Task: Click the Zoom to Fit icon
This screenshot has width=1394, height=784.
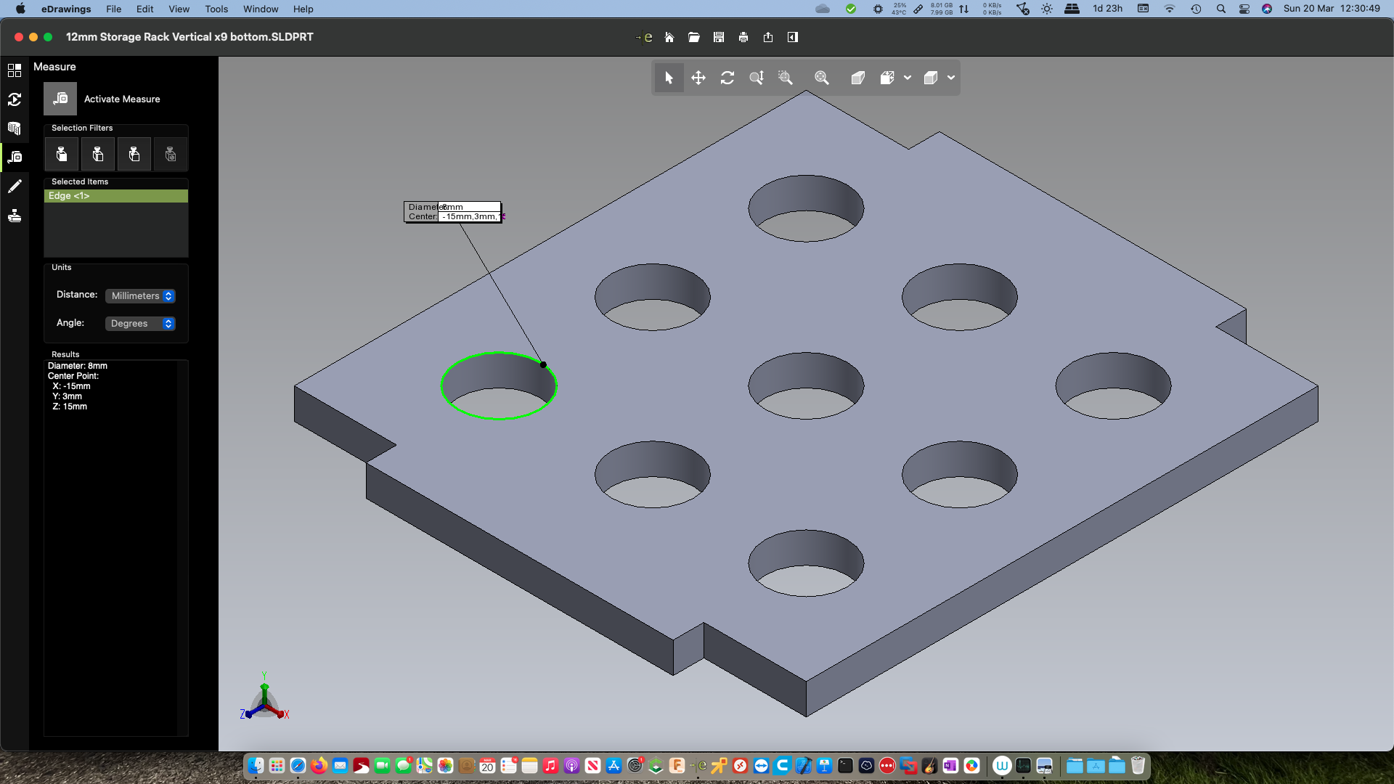Action: click(821, 78)
